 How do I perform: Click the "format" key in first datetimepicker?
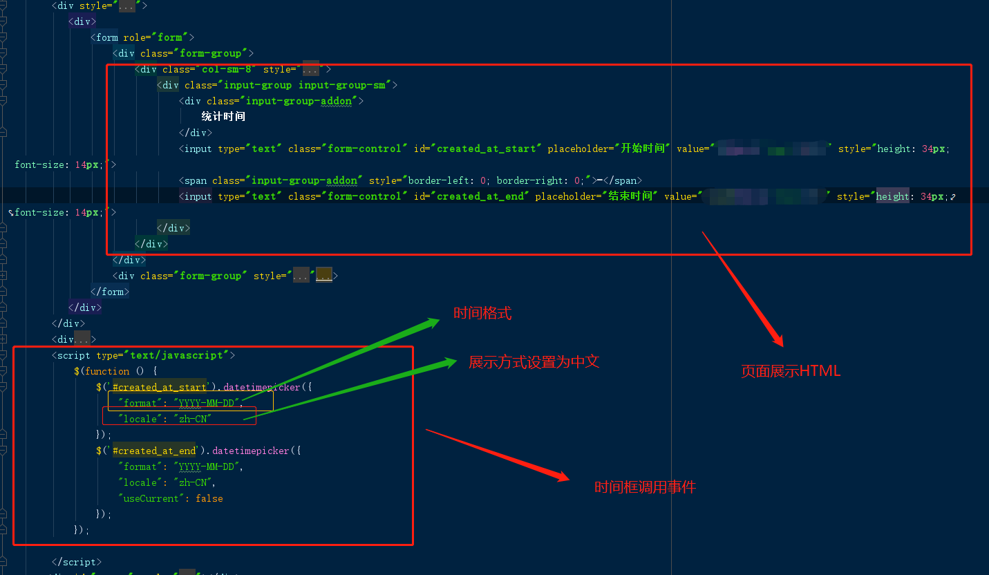click(x=140, y=403)
